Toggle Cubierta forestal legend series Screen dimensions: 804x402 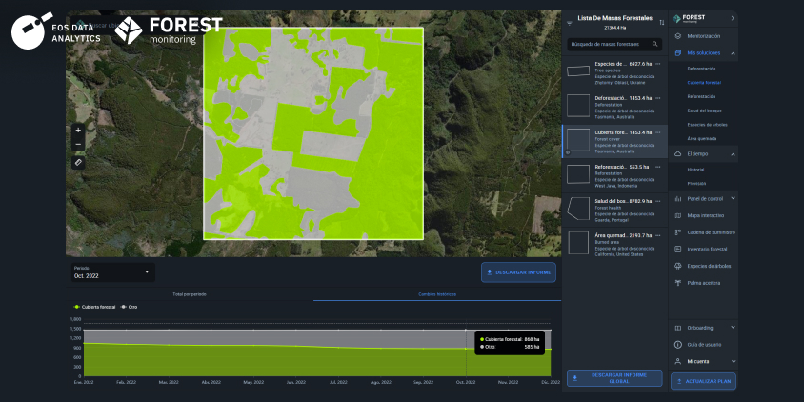pyautogui.click(x=94, y=307)
